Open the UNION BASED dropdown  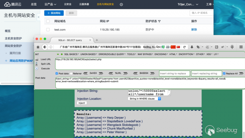(x=88, y=54)
